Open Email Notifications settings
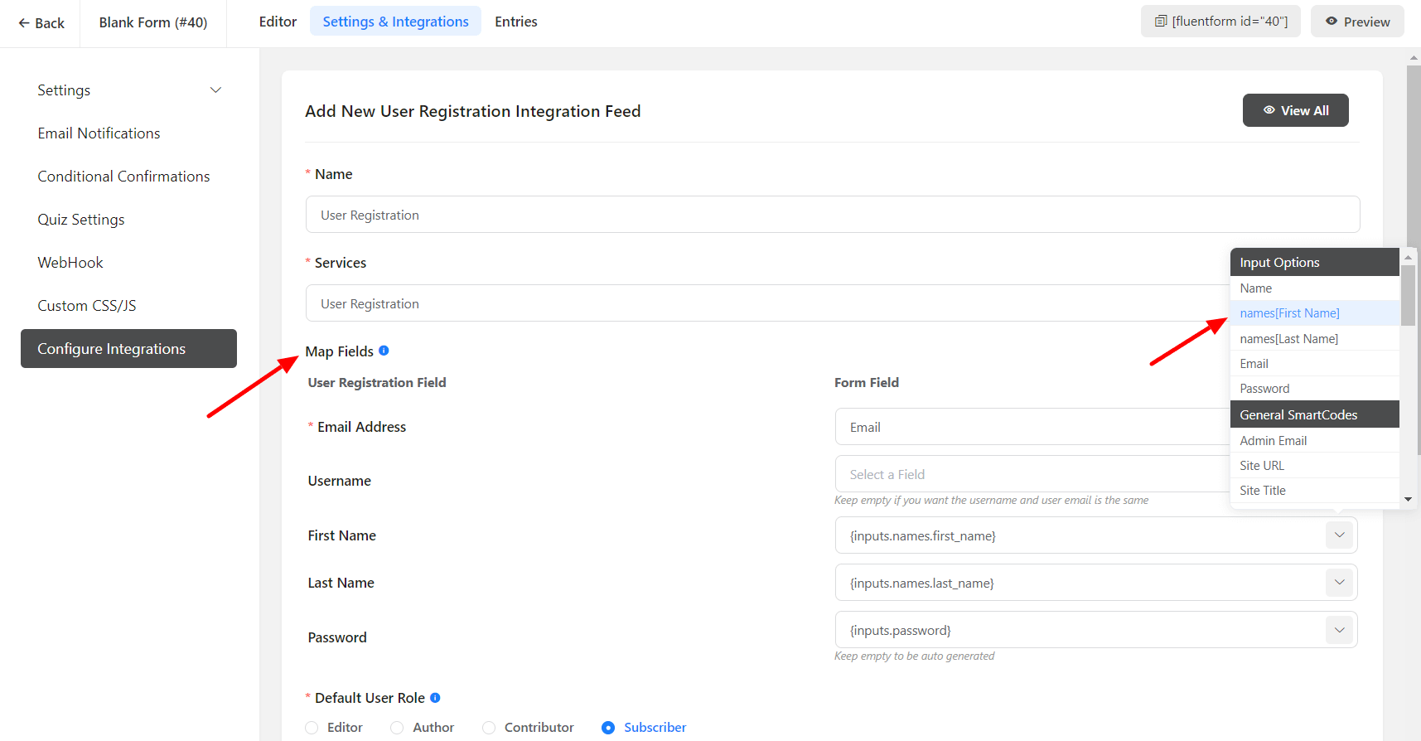 (x=99, y=133)
